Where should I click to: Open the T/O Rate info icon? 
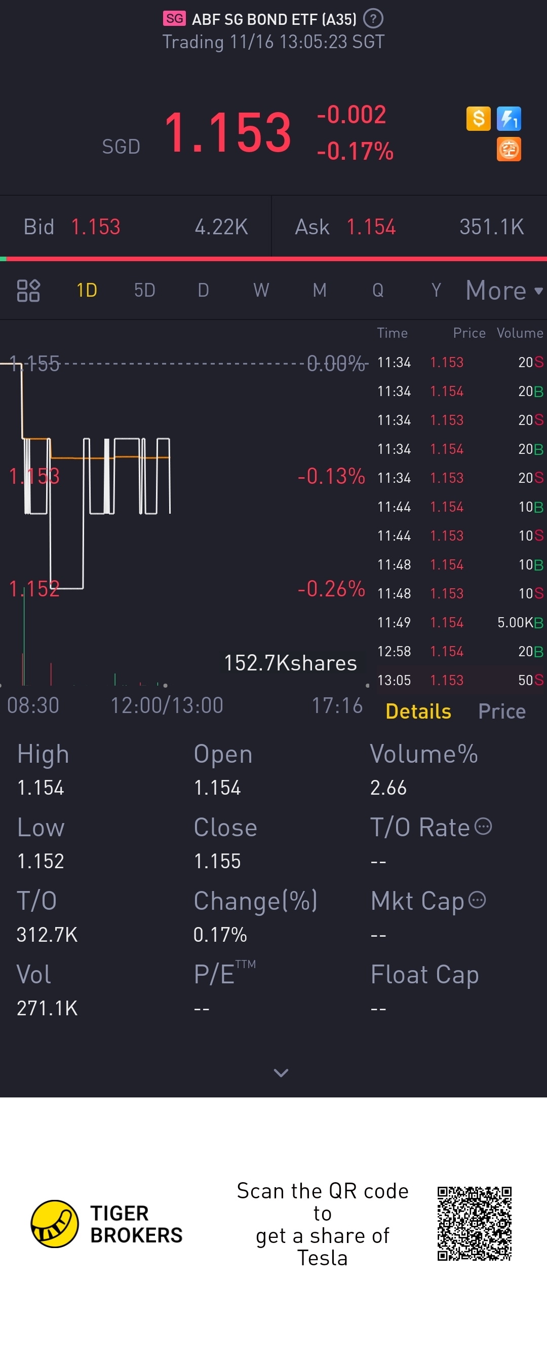point(483,827)
